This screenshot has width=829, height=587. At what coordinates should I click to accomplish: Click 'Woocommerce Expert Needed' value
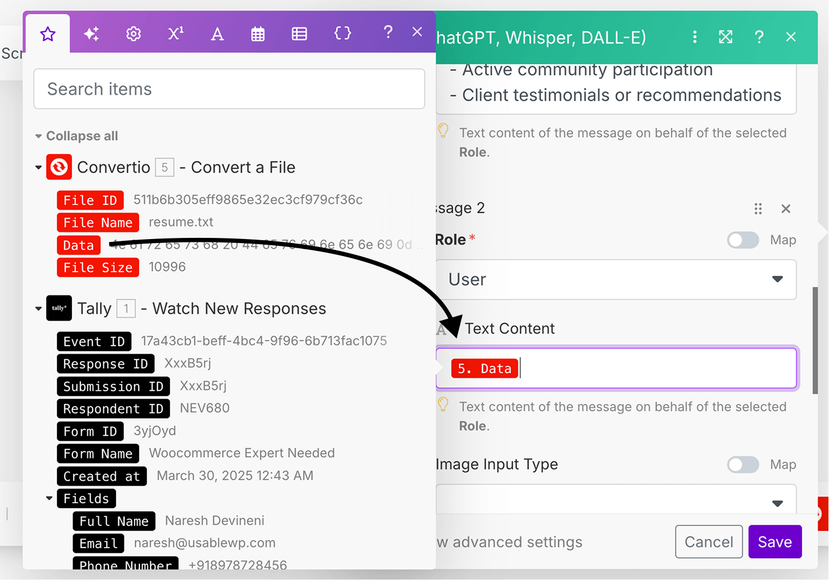pos(242,453)
